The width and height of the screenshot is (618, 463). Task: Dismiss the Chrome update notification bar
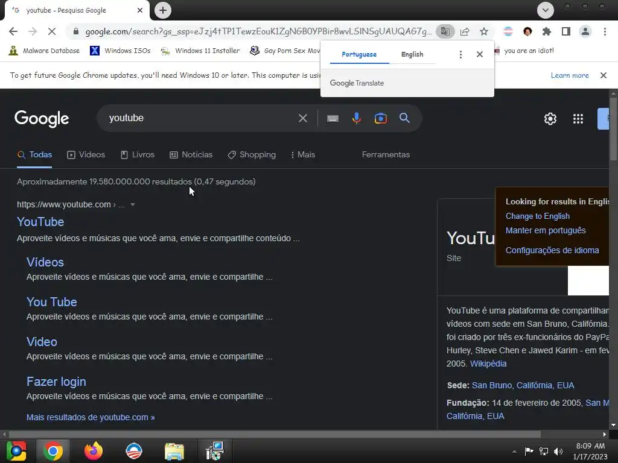(x=604, y=75)
